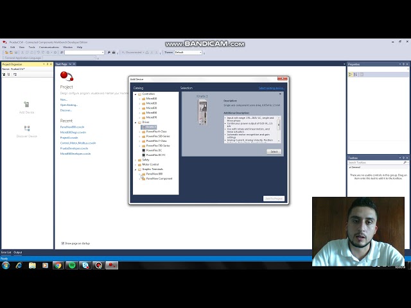Click the Discover... link on Start Page
This screenshot has width=411, height=308.
[66, 110]
